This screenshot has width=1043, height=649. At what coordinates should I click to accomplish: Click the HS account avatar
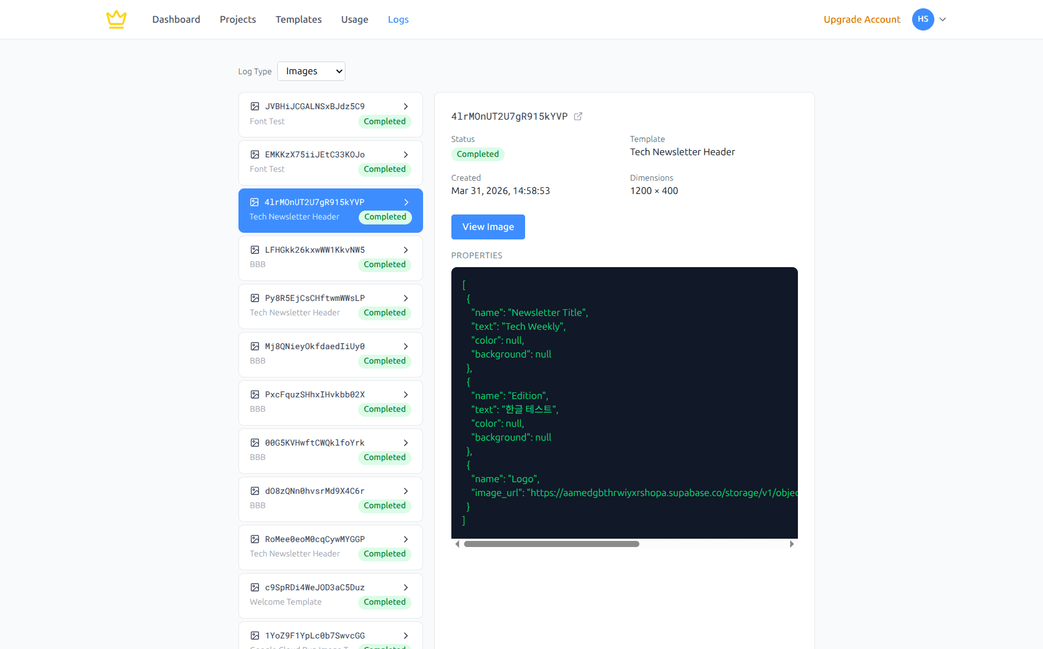click(x=922, y=19)
